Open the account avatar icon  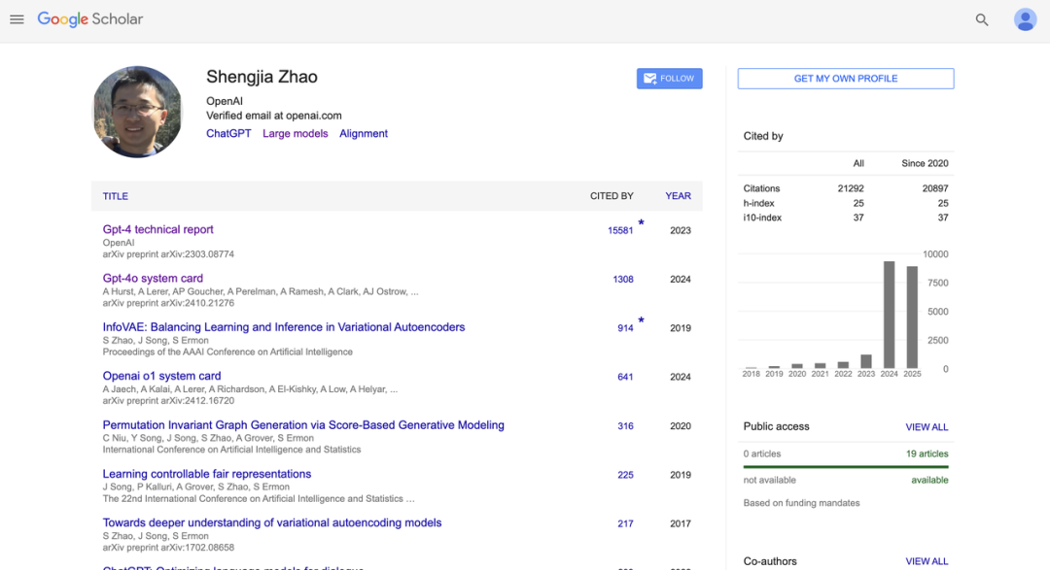[x=1025, y=19]
